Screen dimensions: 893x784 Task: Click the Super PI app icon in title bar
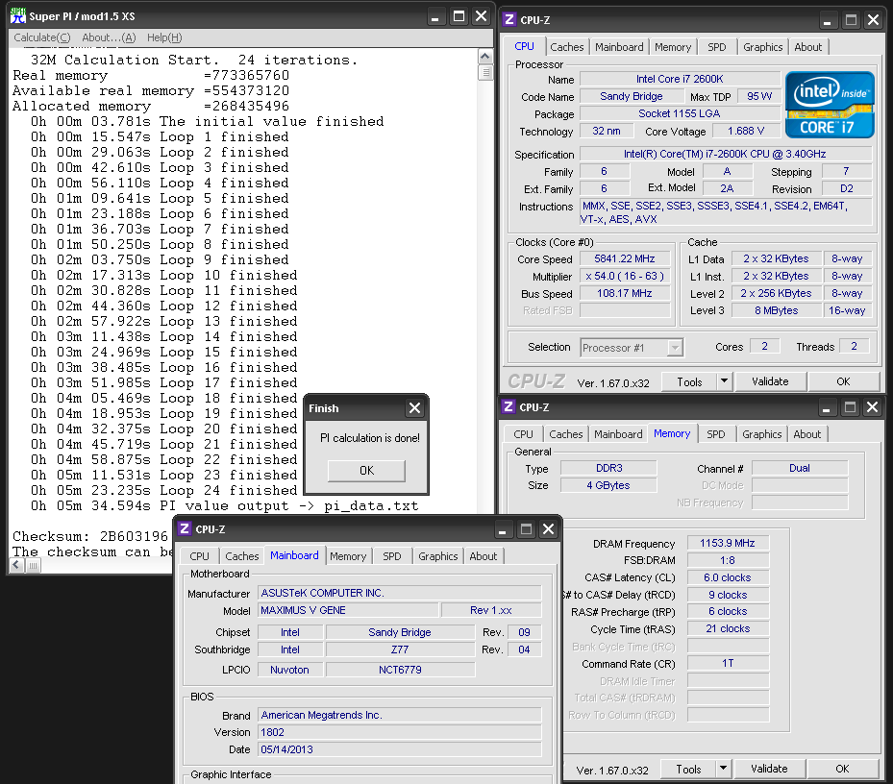point(17,16)
